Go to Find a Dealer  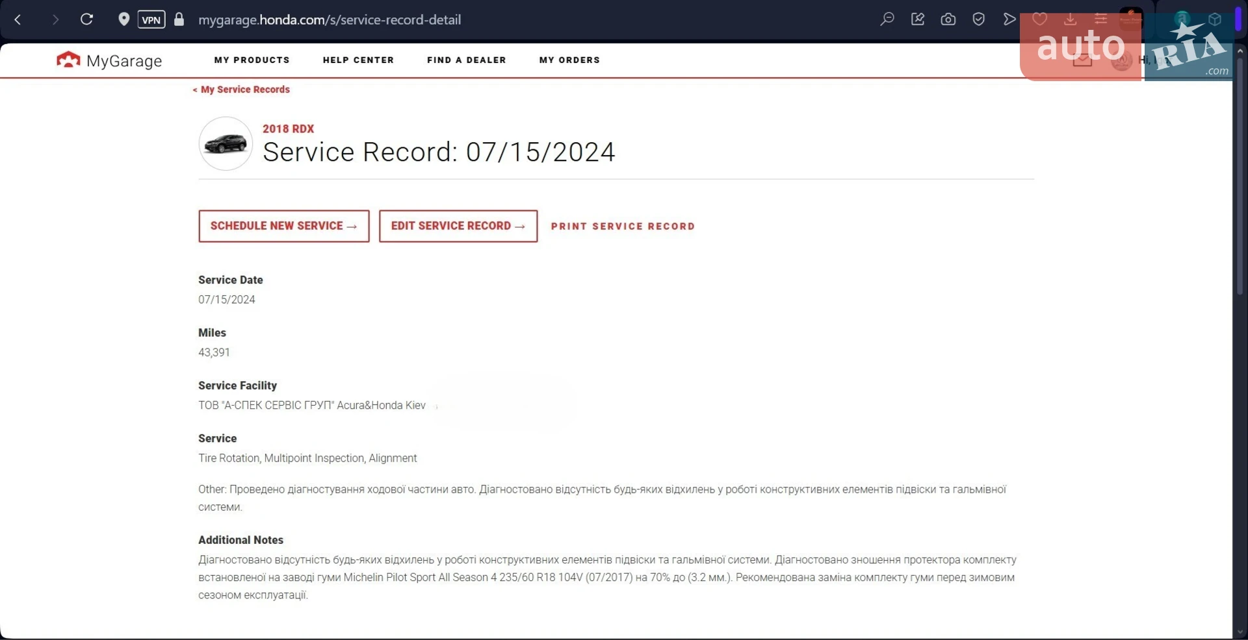click(467, 60)
